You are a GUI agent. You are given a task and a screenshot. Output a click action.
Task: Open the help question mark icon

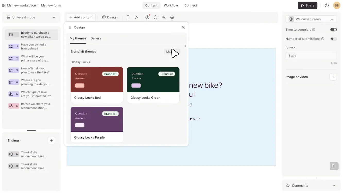coord(327,5)
